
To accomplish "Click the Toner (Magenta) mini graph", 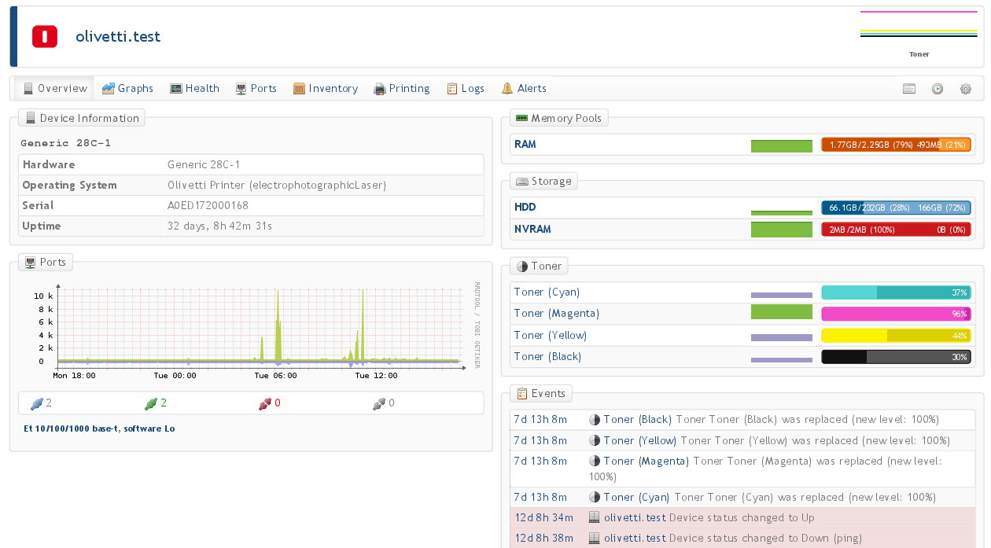I will (x=781, y=312).
